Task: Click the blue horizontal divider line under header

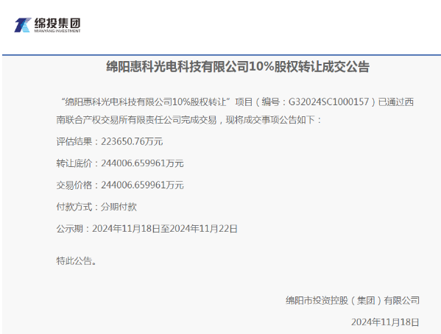Action: pyautogui.click(x=222, y=55)
